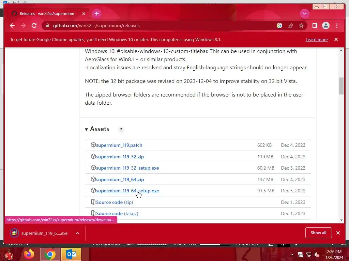
Task: Click Chrome icon in the taskbar
Action: coord(50,254)
